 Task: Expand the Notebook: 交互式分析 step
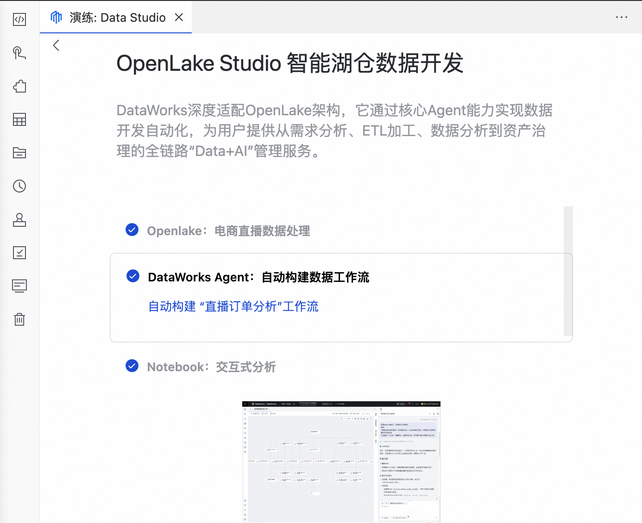211,367
